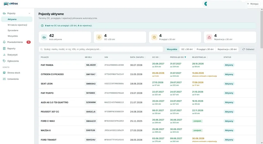This screenshot has height=144, width=263.
Task: Open the FIAT PUNTO row
Action: click(x=147, y=93)
